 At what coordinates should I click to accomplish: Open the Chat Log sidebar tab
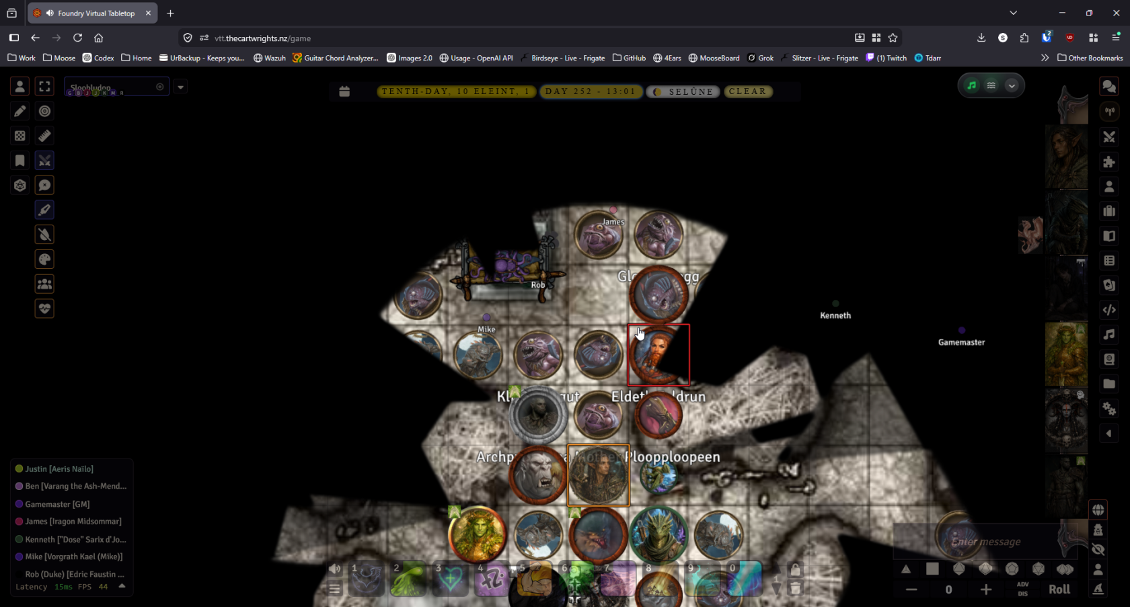tap(1109, 87)
